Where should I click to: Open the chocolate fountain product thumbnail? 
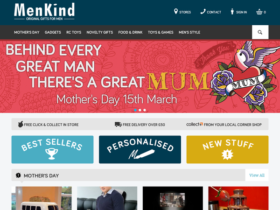pos(238,198)
